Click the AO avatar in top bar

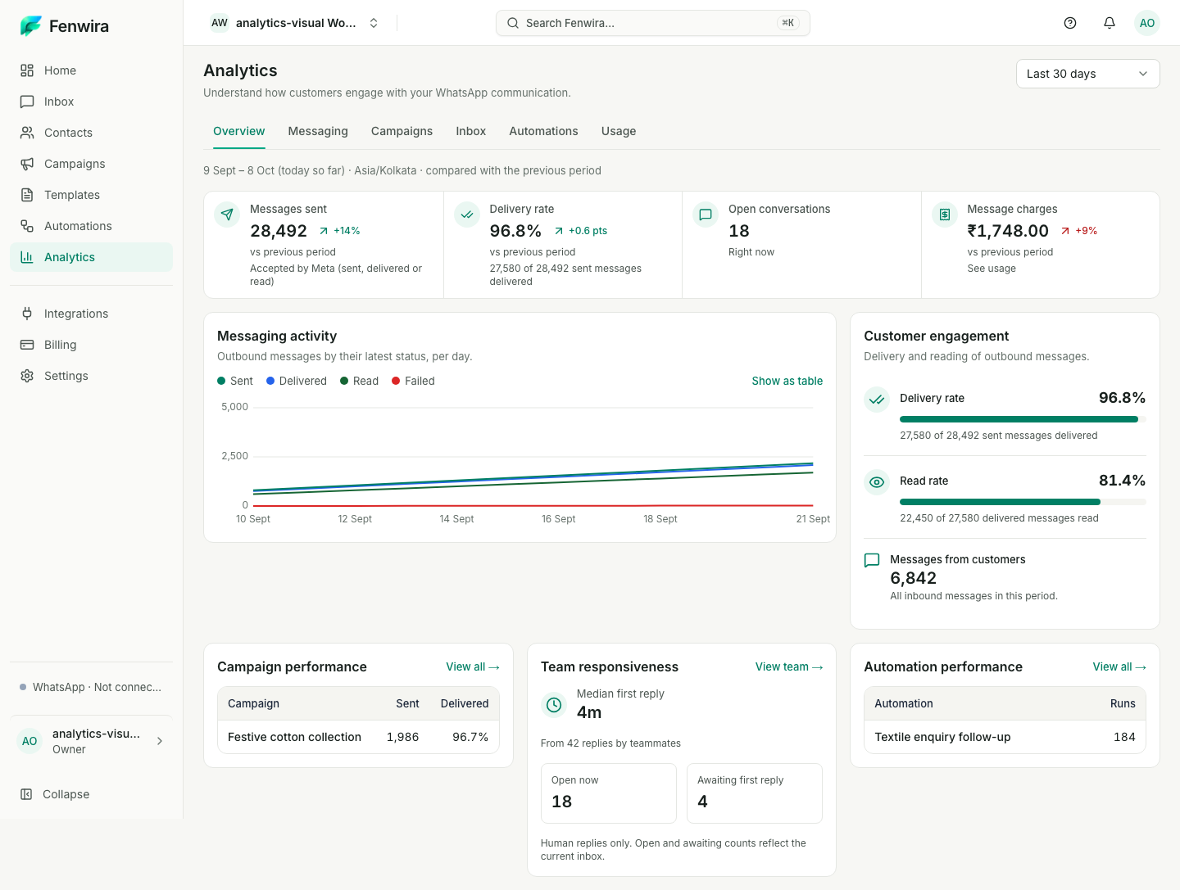[1147, 23]
